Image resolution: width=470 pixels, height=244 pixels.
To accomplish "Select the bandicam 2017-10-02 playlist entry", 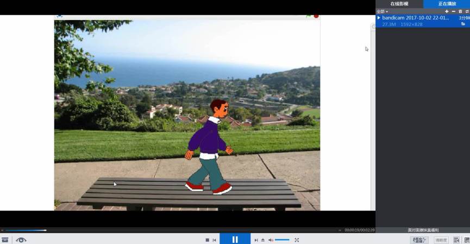I will [423, 21].
